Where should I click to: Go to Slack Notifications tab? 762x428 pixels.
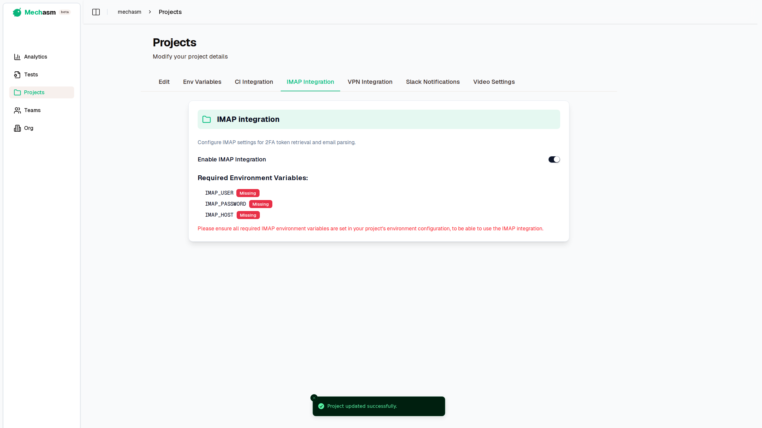[433, 82]
